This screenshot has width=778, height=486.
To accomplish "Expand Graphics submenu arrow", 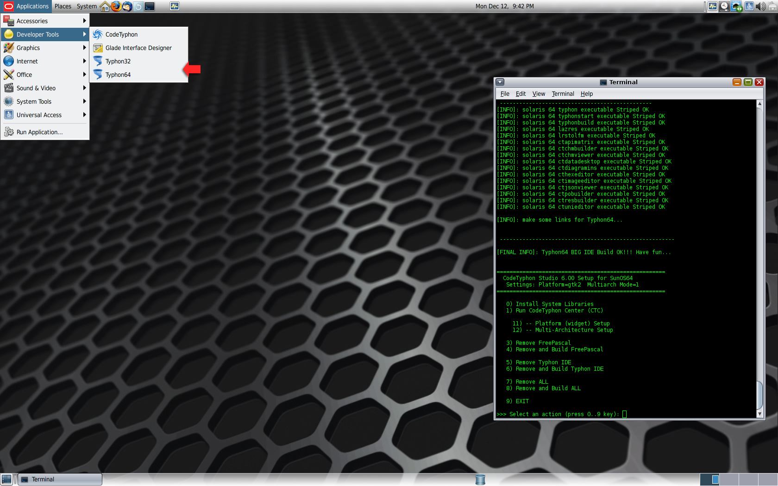I will coord(84,48).
